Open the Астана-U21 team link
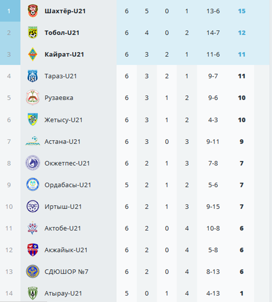Viewport: 272px width, 302px height. pos(63,141)
